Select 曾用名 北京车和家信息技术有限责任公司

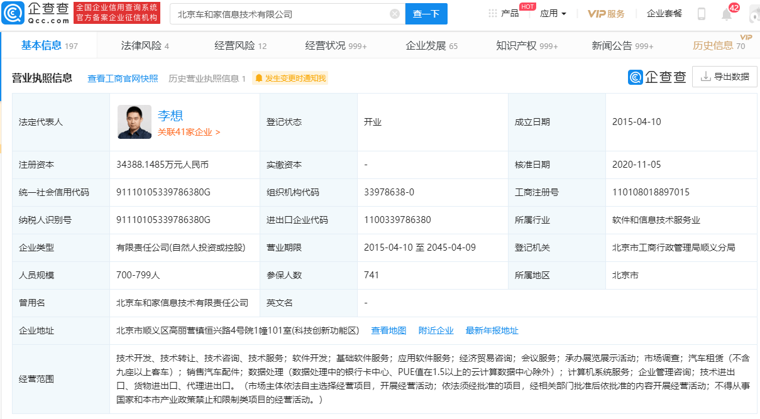click(x=182, y=303)
